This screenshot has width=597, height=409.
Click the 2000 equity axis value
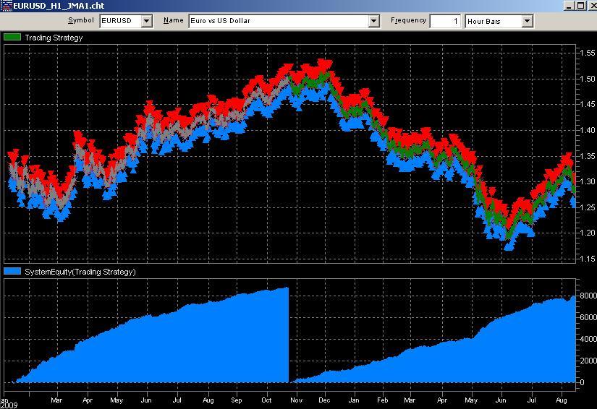point(588,361)
